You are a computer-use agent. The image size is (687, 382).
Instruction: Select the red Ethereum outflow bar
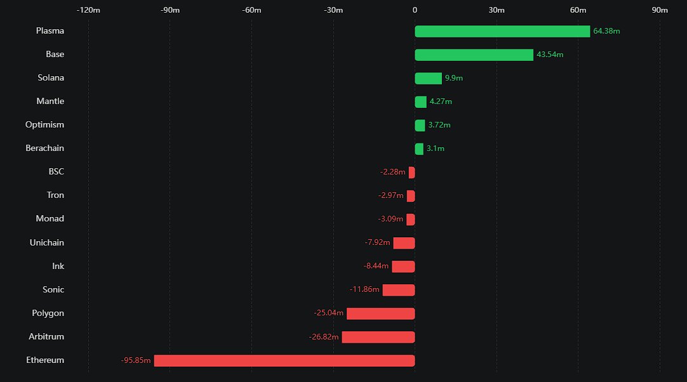pos(284,360)
